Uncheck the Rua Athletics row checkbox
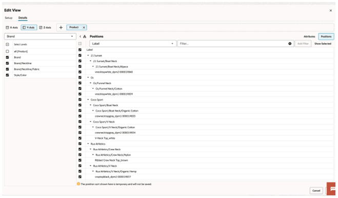The image size is (338, 198). pos(80,144)
